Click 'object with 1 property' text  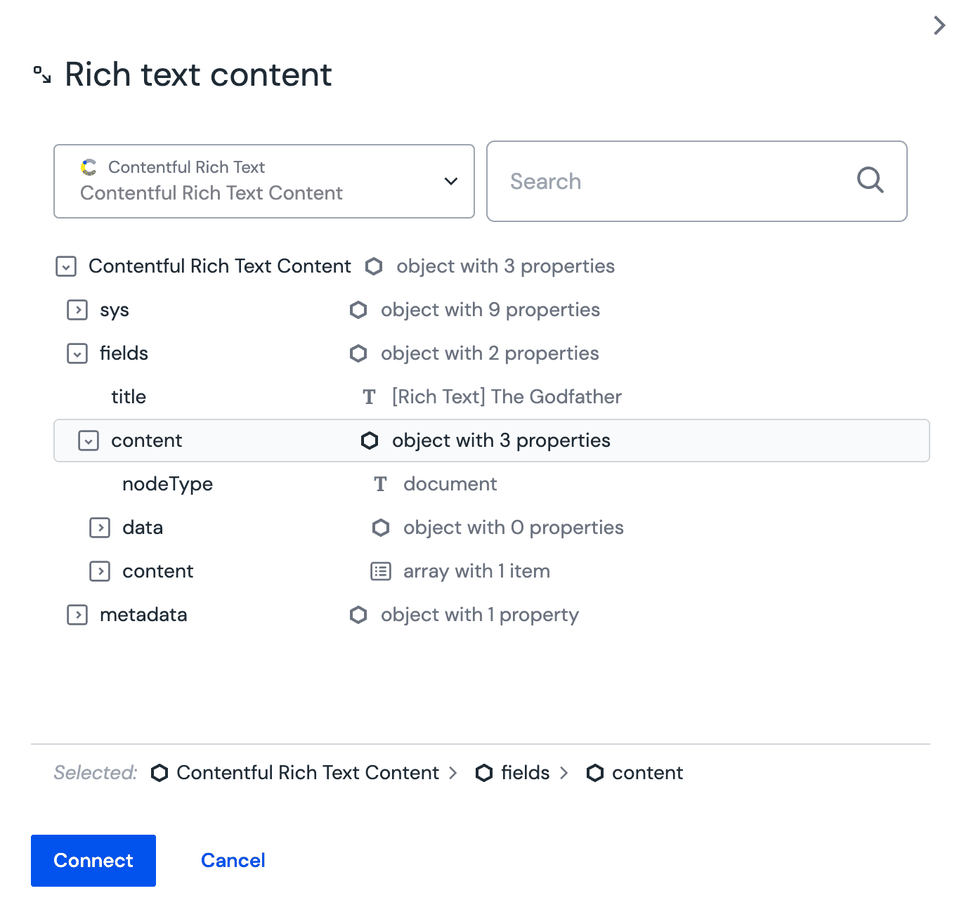click(x=480, y=615)
